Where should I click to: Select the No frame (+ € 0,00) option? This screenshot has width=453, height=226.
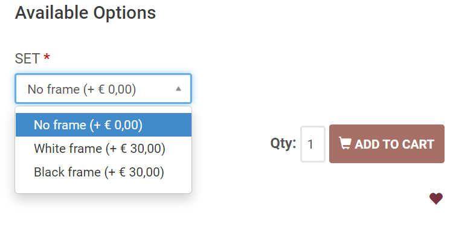pyautogui.click(x=103, y=125)
